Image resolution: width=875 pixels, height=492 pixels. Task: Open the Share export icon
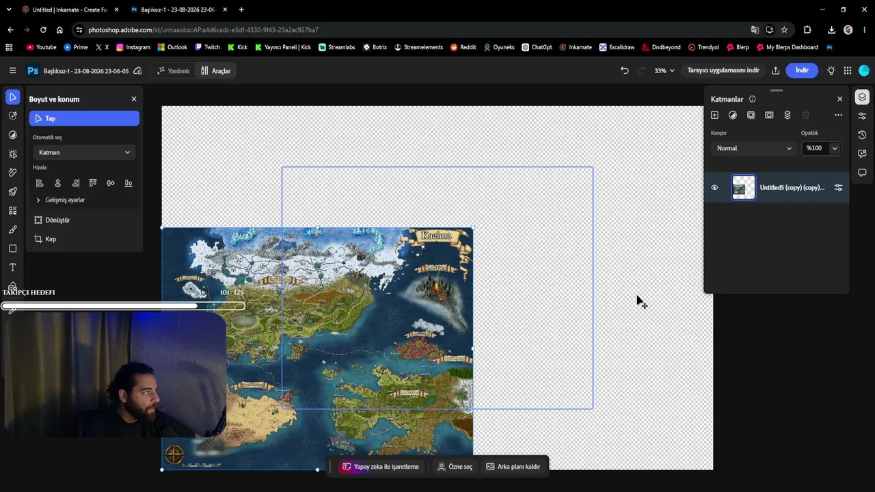[775, 70]
